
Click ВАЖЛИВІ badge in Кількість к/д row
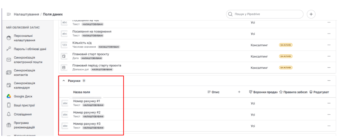point(286,45)
